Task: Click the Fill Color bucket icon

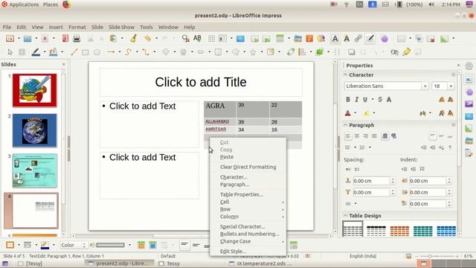Action: pos(54,52)
